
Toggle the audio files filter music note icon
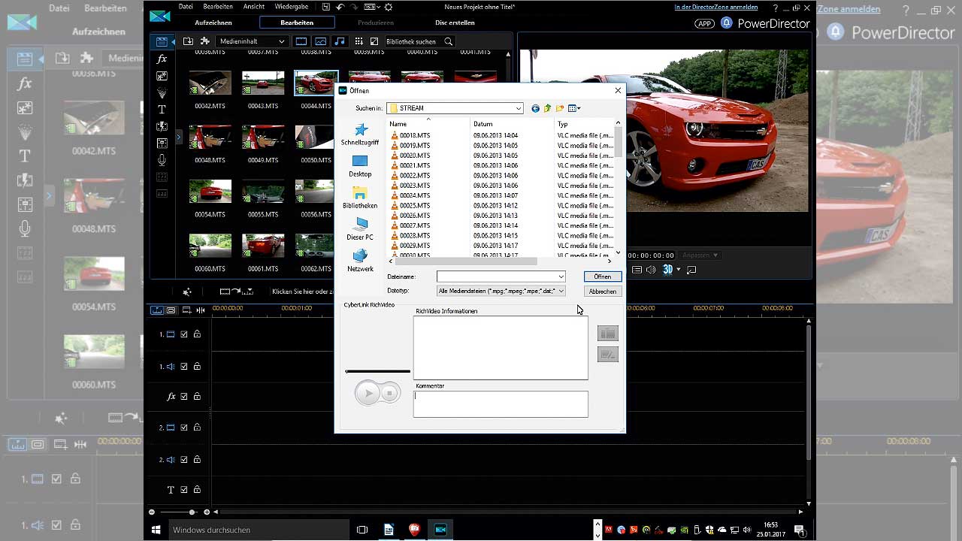(340, 41)
